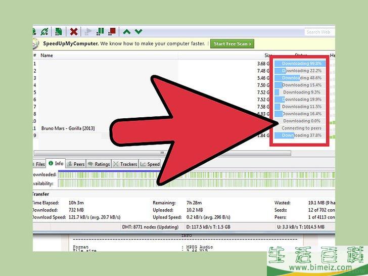The height and width of the screenshot is (276, 368).
Task: Open the SpeedUpMyComputer ad text link
Action: 124,43
